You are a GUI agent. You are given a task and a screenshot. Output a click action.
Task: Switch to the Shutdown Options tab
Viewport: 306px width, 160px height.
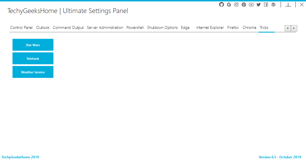point(162,27)
